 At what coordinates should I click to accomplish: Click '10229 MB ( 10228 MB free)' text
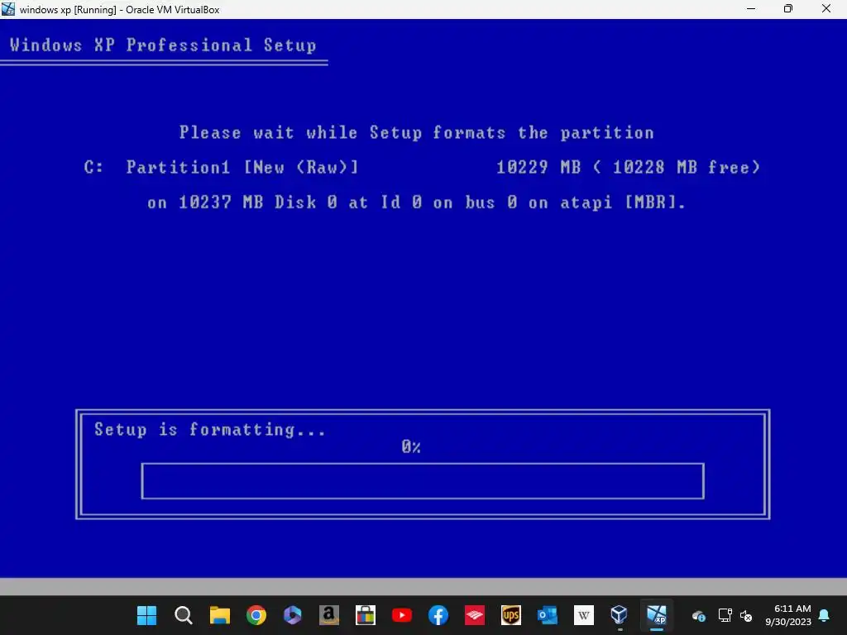629,167
